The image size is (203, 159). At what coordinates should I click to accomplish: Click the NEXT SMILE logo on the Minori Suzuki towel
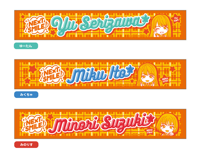click(x=34, y=124)
